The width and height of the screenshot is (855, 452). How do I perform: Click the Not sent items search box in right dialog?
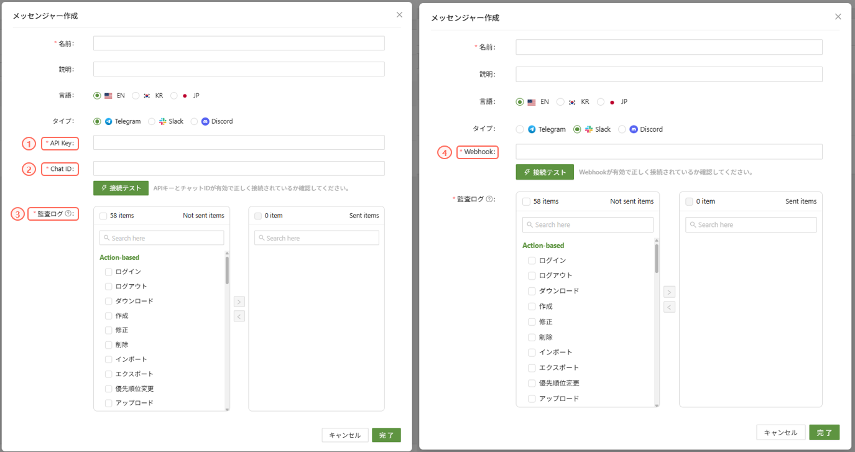(588, 224)
